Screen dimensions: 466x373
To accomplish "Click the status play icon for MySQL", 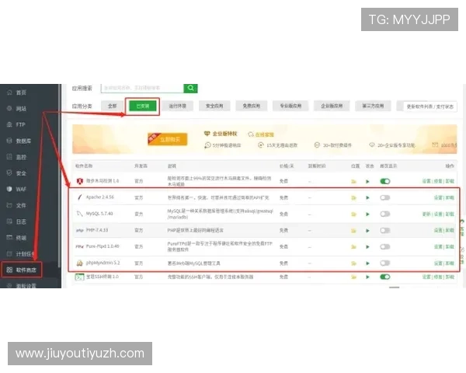I will coord(367,214).
